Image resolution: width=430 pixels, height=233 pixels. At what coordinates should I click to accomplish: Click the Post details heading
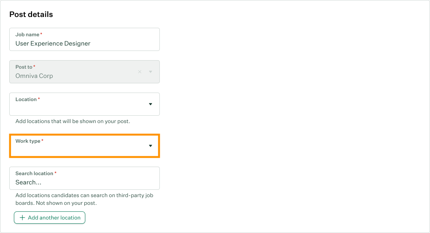[x=31, y=15]
